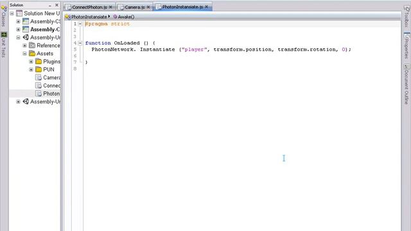Expand the last Assembly-Un project node
Screen dimensions: 411x231
(x=18, y=101)
